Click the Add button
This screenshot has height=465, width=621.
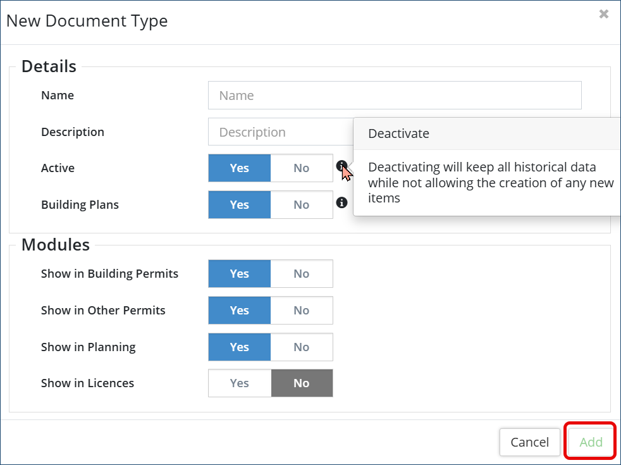click(x=591, y=442)
